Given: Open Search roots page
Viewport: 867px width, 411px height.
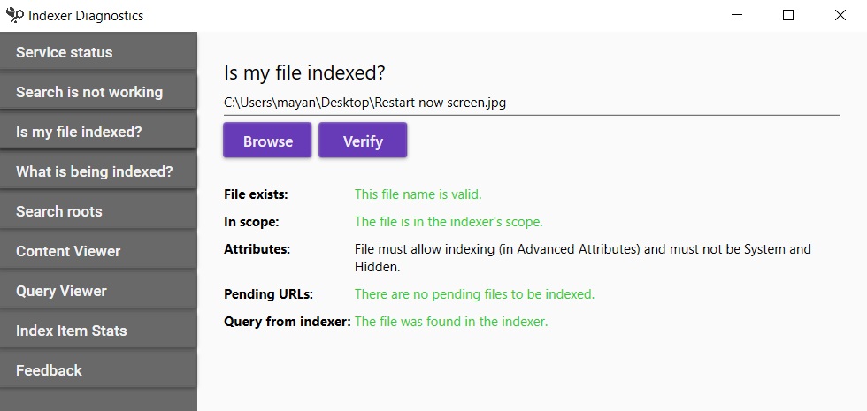Looking at the screenshot, I should (98, 211).
